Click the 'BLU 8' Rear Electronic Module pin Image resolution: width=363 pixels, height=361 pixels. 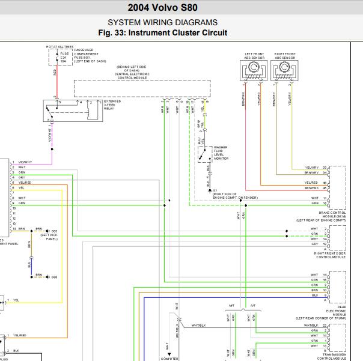320,296
